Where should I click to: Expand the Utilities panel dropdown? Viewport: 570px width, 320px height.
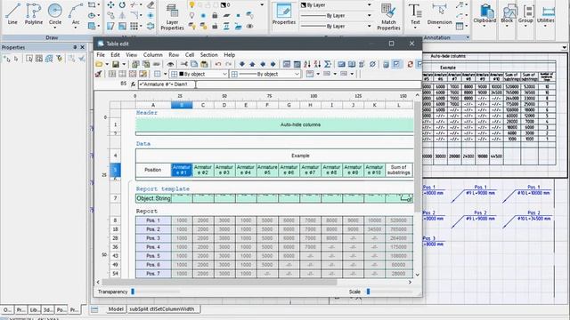tap(546, 26)
